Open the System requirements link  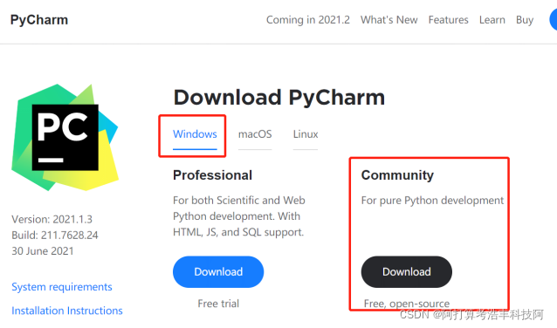[x=62, y=287]
